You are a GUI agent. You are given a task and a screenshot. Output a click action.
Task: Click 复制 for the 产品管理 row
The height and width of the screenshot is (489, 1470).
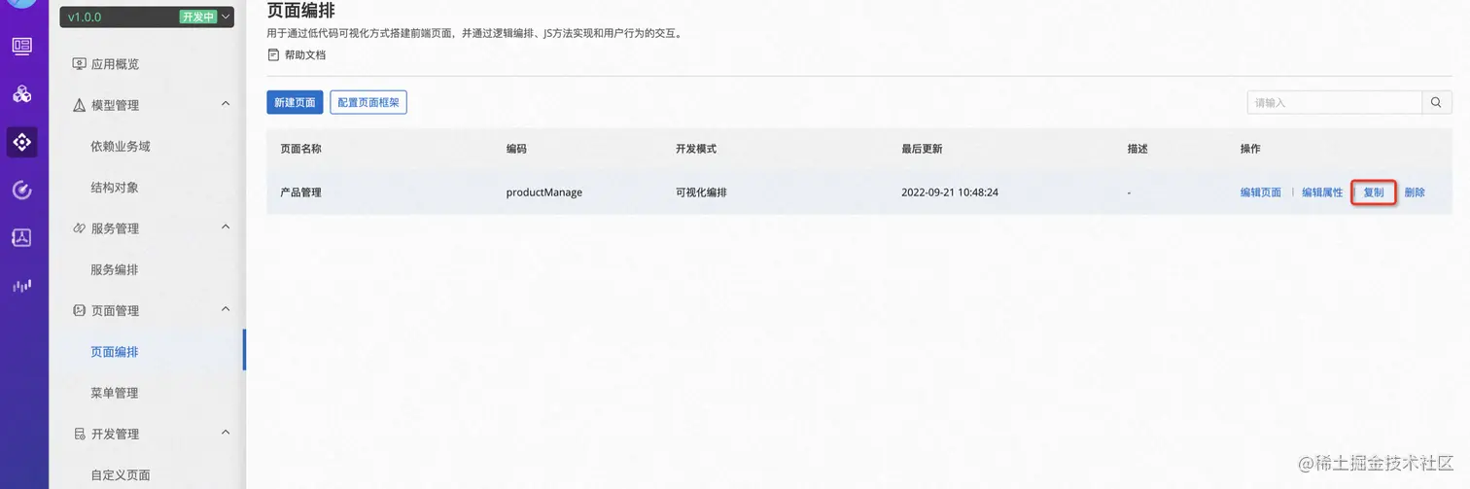(x=1374, y=192)
